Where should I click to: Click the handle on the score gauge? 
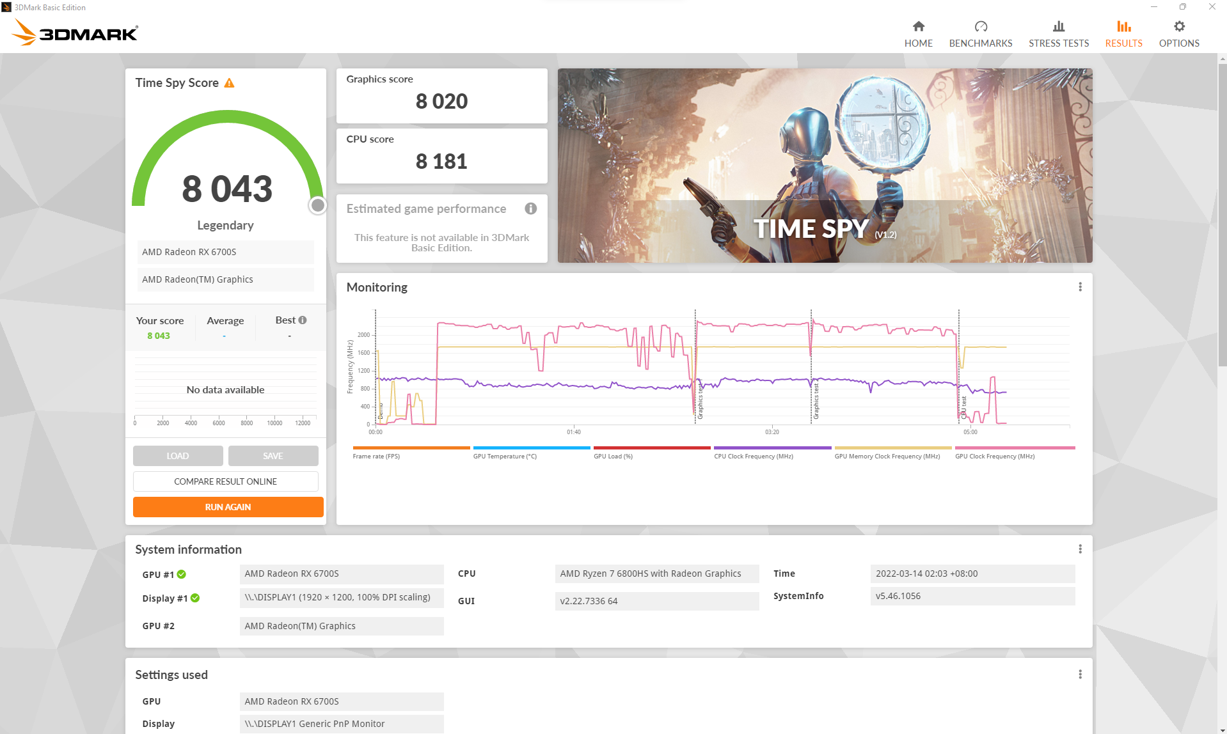click(x=317, y=205)
